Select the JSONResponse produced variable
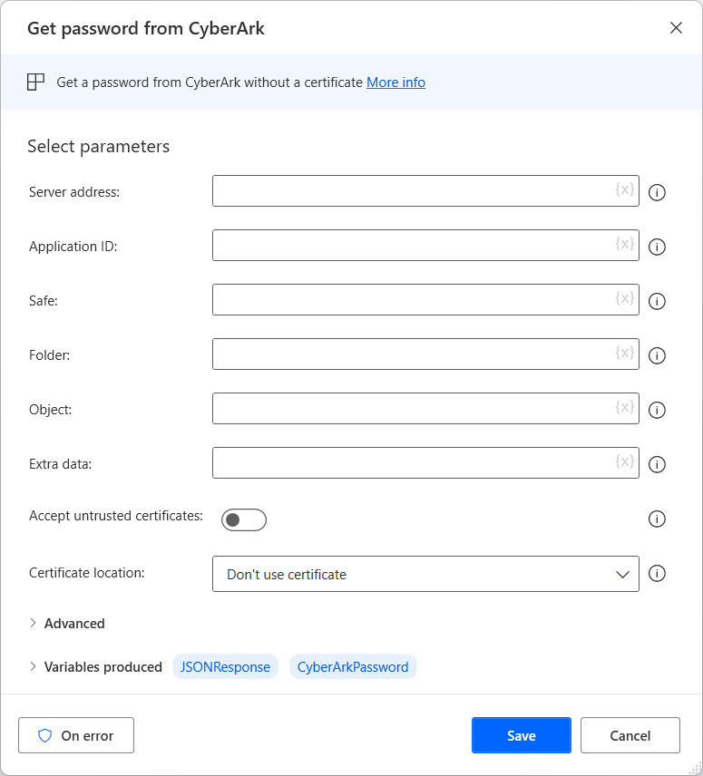The width and height of the screenshot is (703, 776). 225,666
